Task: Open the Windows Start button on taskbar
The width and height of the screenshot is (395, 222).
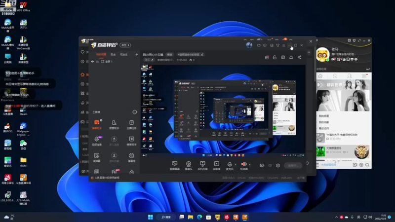Action: pyautogui.click(x=151, y=217)
